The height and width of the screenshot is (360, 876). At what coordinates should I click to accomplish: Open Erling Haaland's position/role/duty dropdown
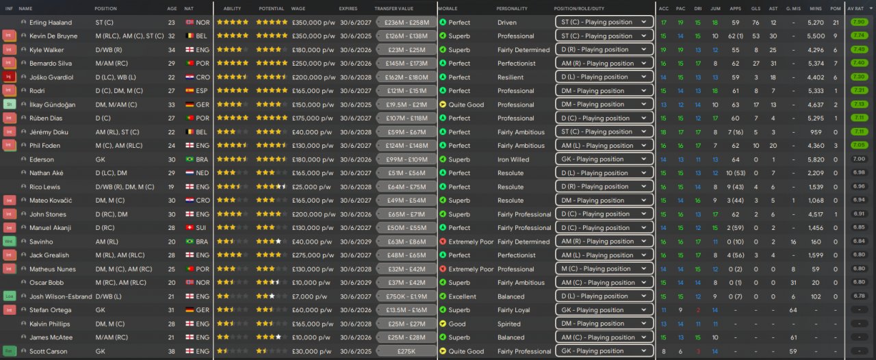(x=604, y=22)
